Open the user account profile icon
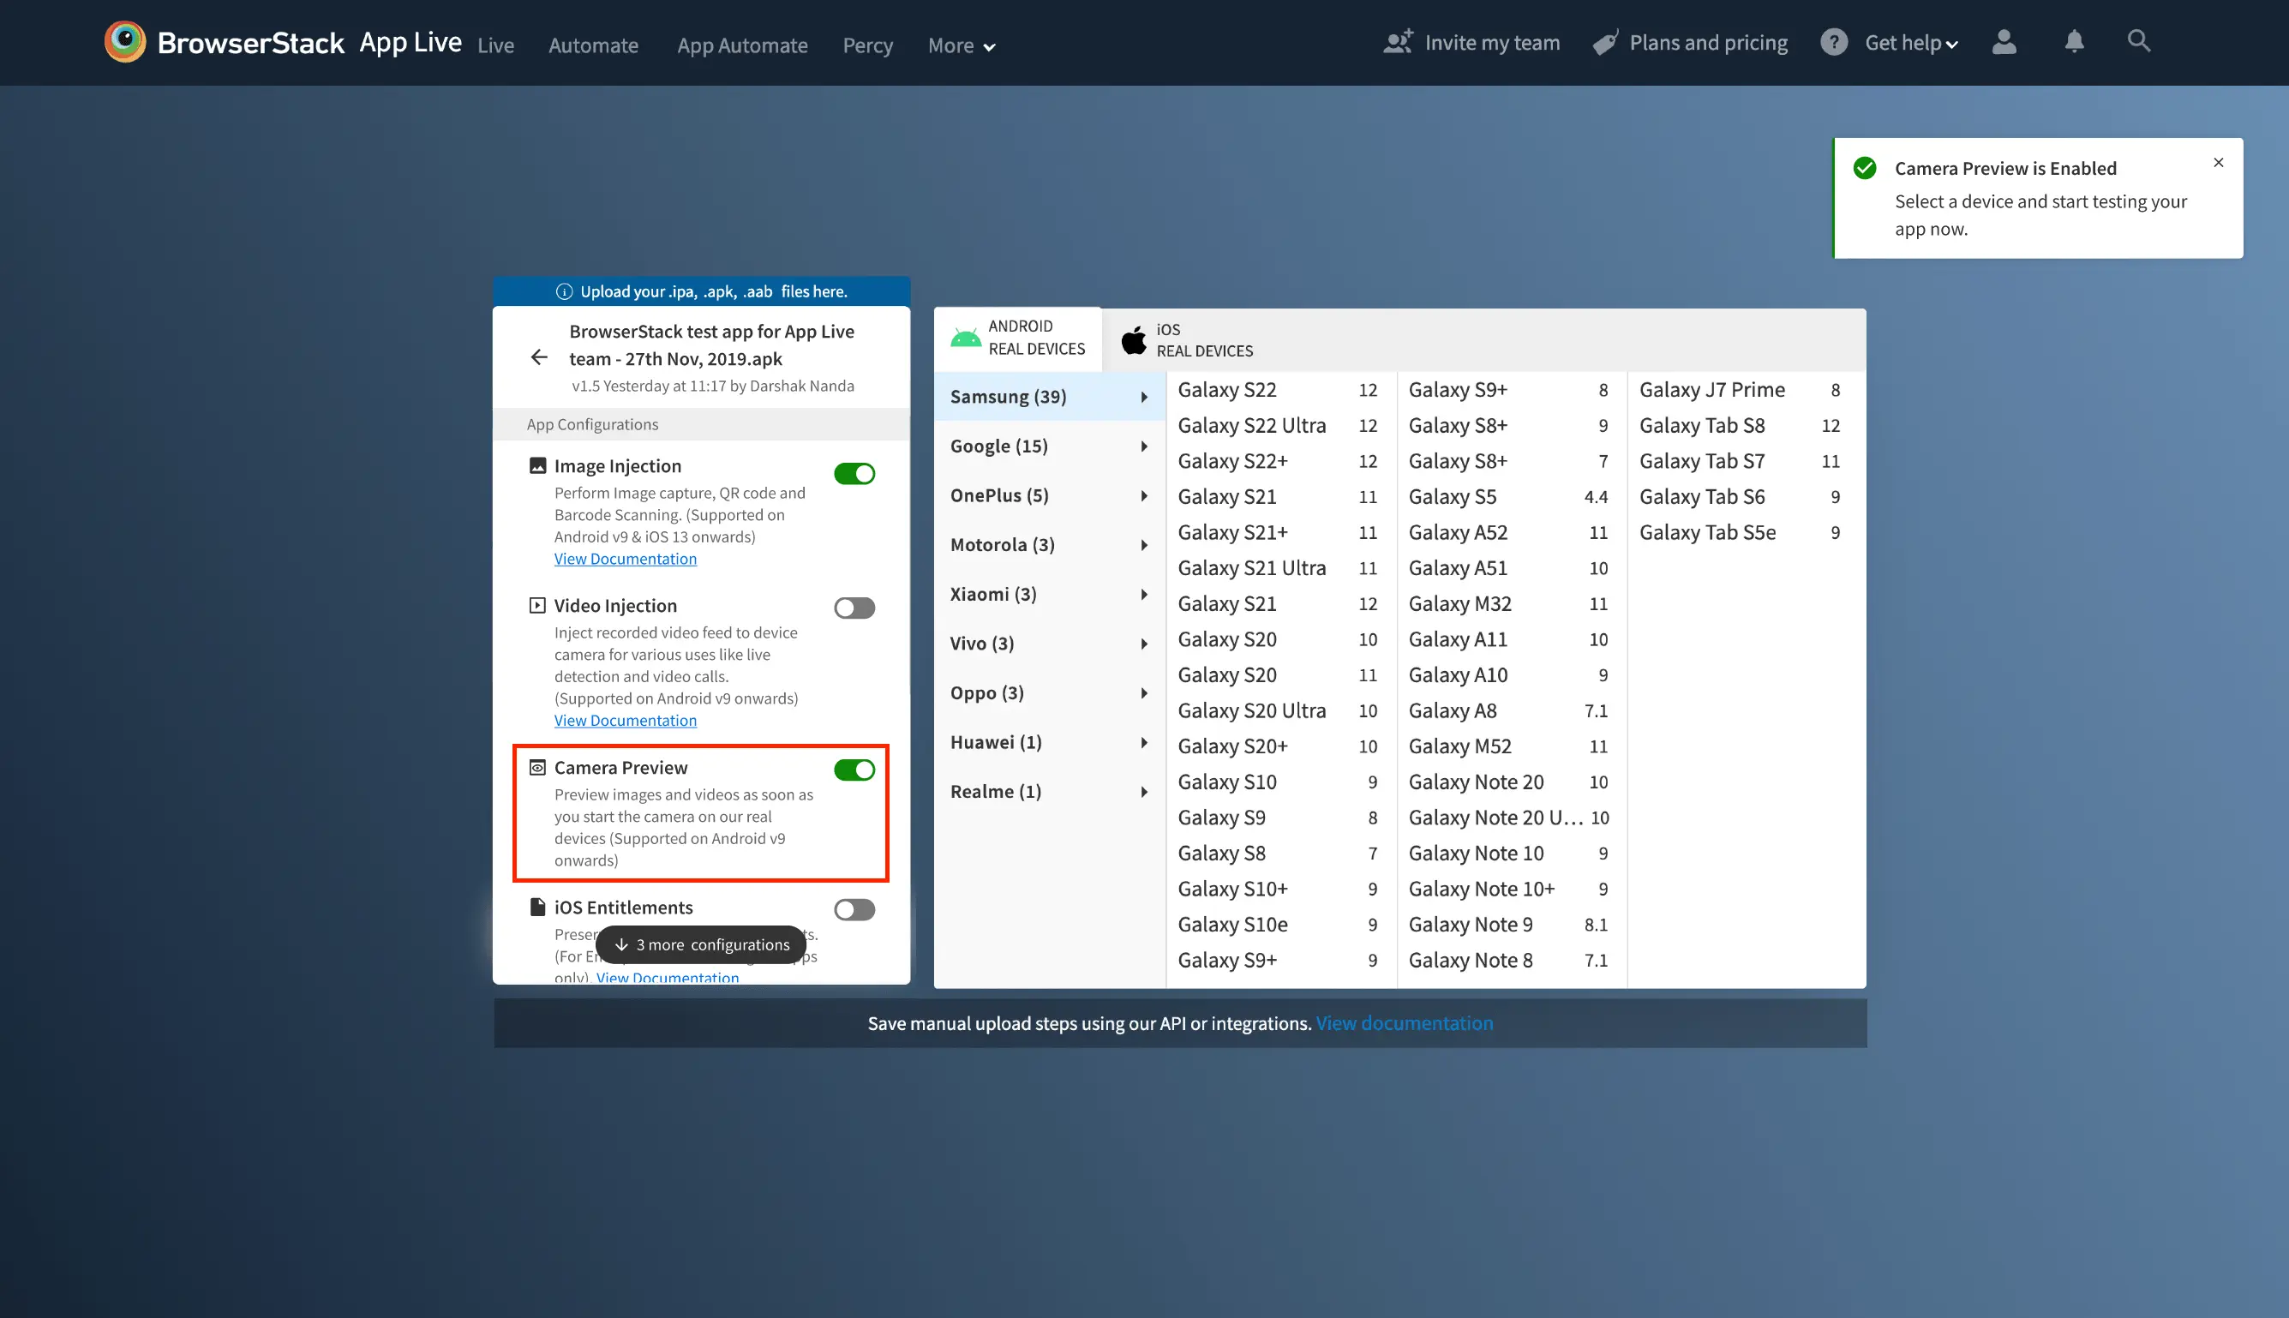The height and width of the screenshot is (1318, 2289). [x=2004, y=42]
